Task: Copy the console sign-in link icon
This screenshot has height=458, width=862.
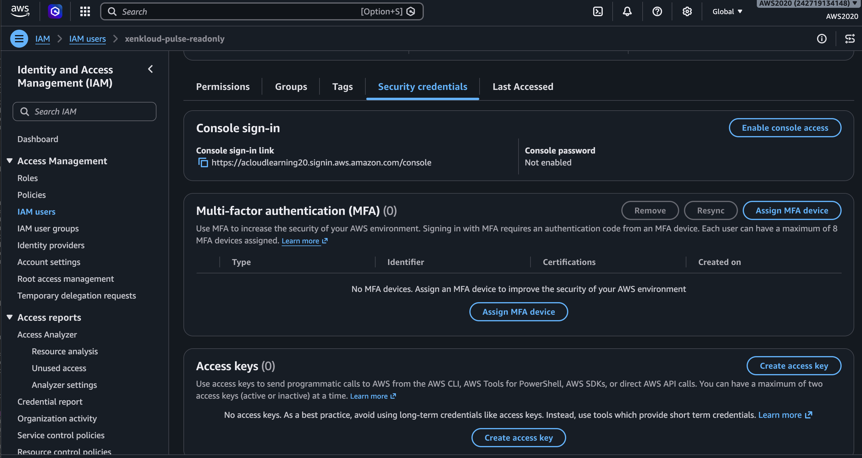Action: 203,162
